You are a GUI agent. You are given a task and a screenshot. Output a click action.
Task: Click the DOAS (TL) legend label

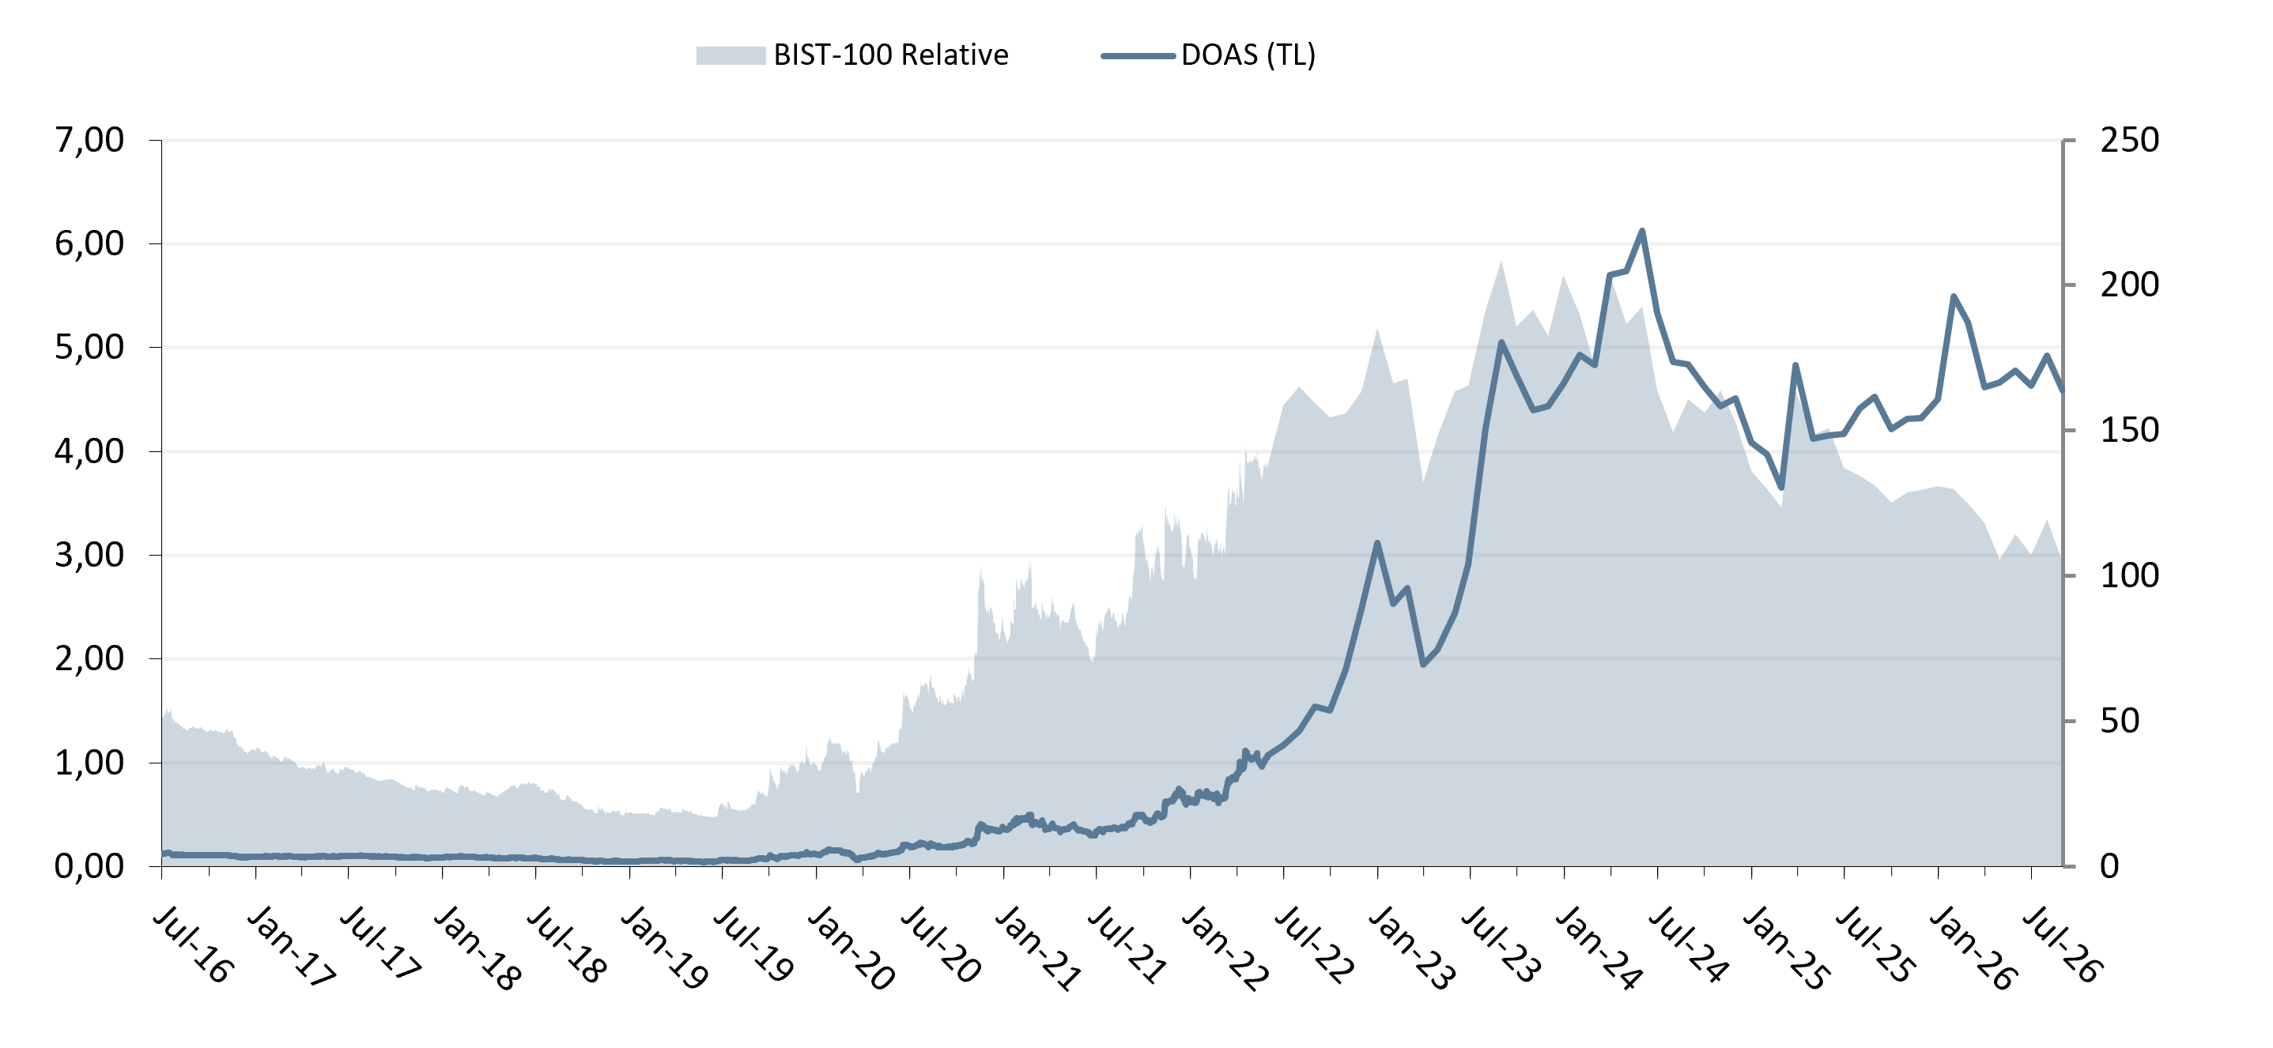[x=1248, y=55]
